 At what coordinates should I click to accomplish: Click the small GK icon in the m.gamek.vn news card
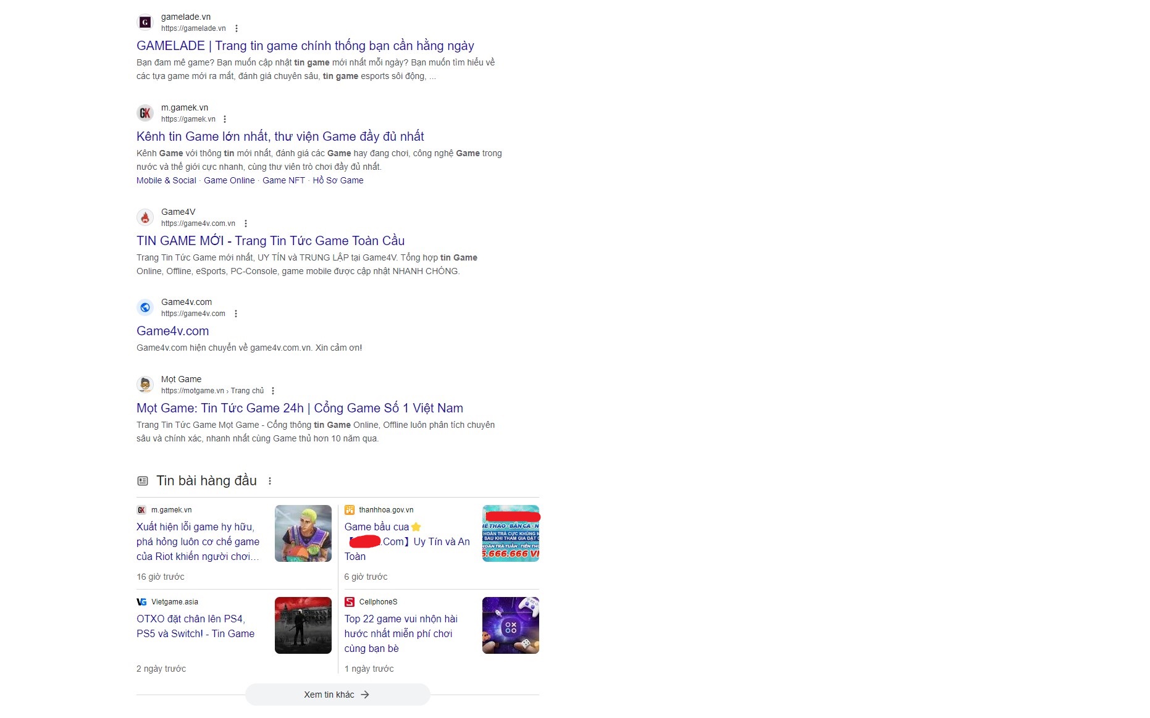tap(141, 510)
